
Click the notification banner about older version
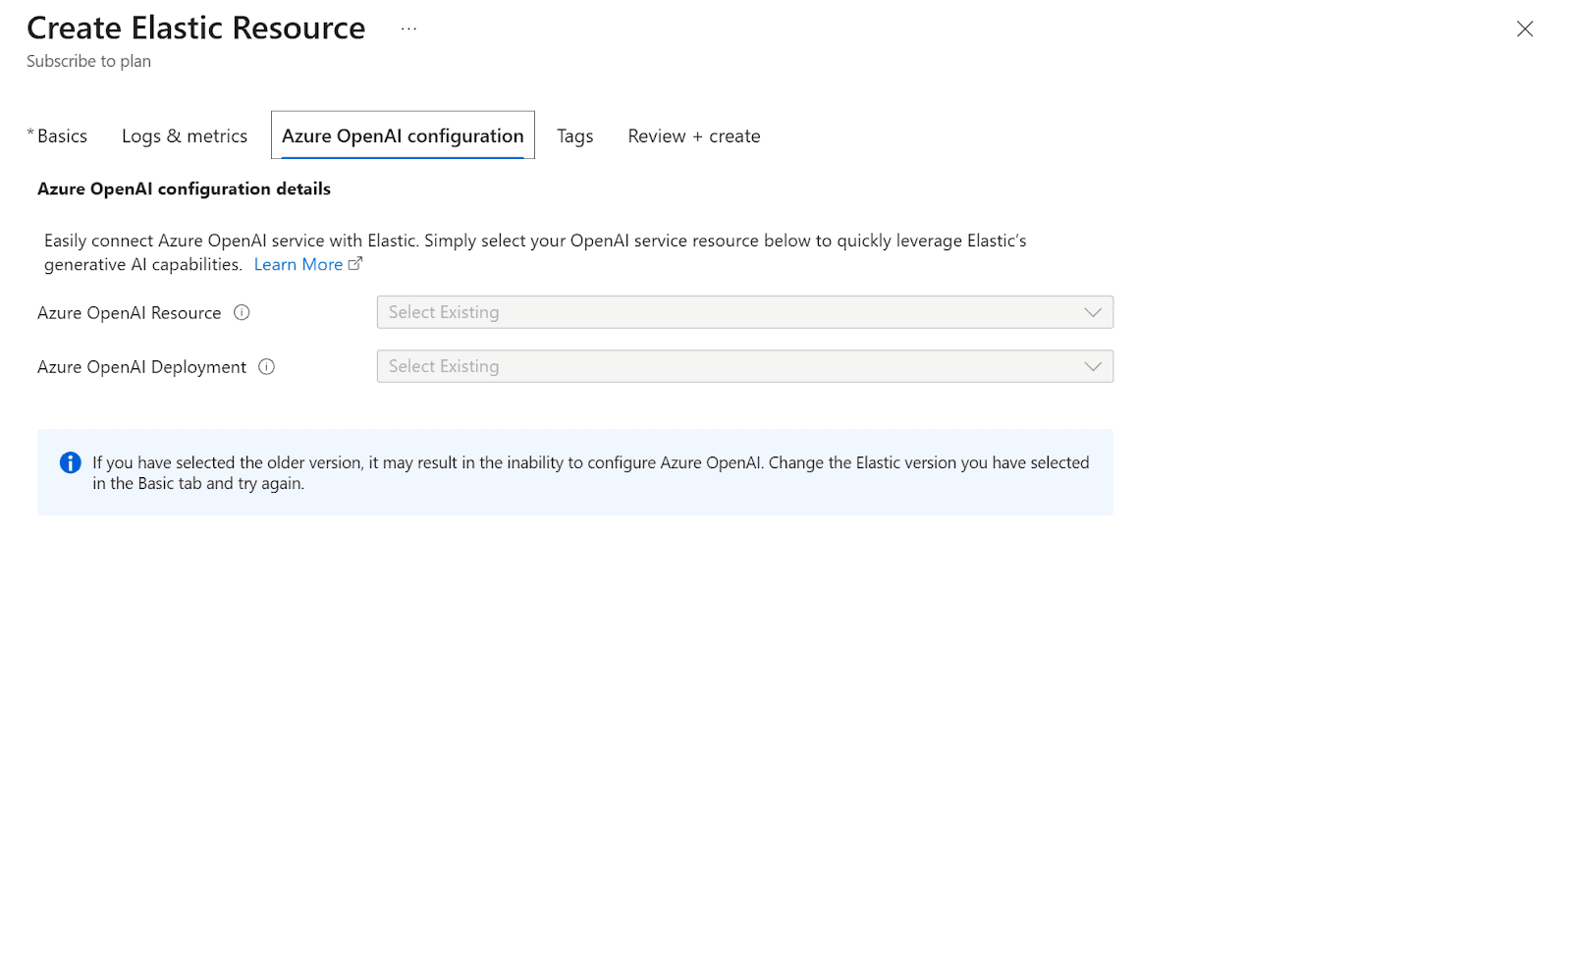click(574, 472)
